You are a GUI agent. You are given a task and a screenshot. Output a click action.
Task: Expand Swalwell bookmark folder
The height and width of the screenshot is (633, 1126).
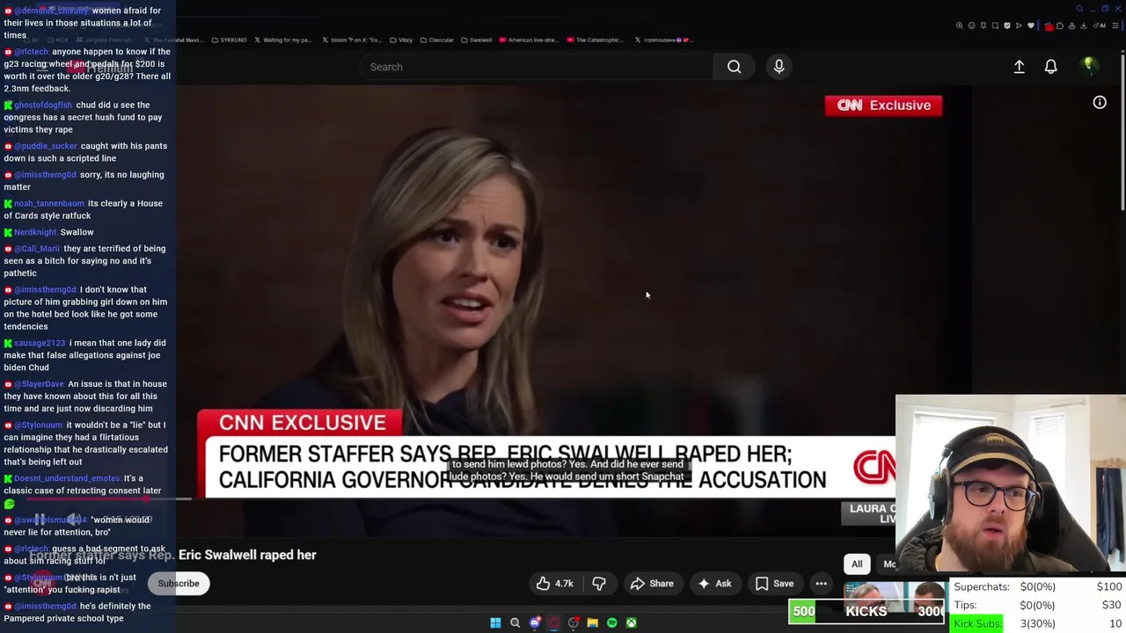476,40
